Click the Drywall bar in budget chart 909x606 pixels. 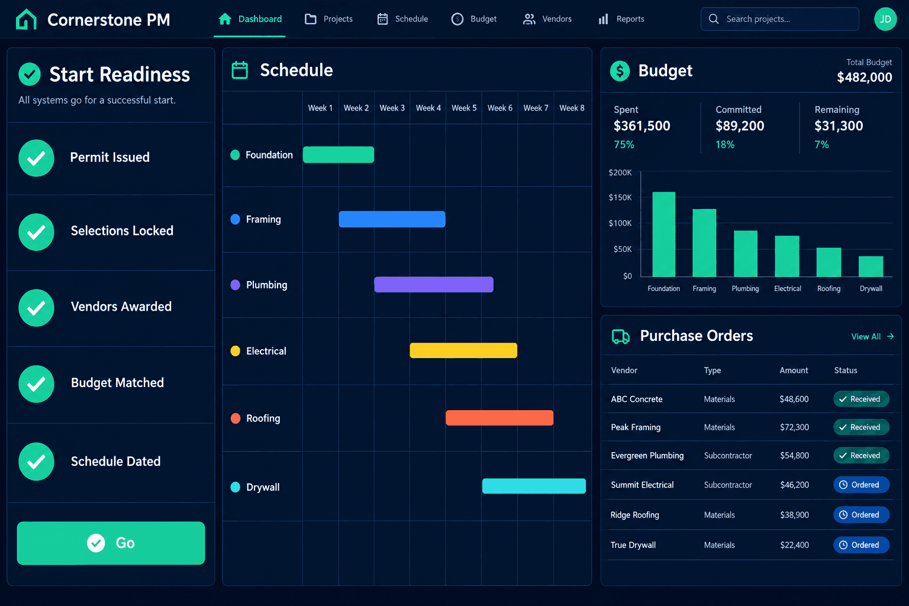point(871,266)
